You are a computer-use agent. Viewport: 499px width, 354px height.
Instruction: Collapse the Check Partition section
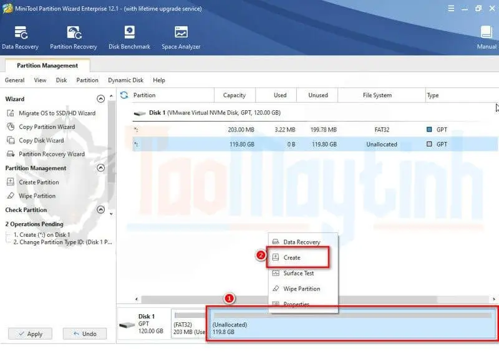click(x=101, y=210)
